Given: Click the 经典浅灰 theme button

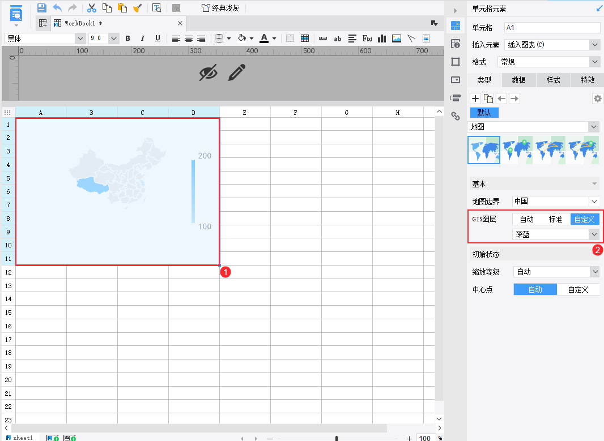Looking at the screenshot, I should click(220, 8).
